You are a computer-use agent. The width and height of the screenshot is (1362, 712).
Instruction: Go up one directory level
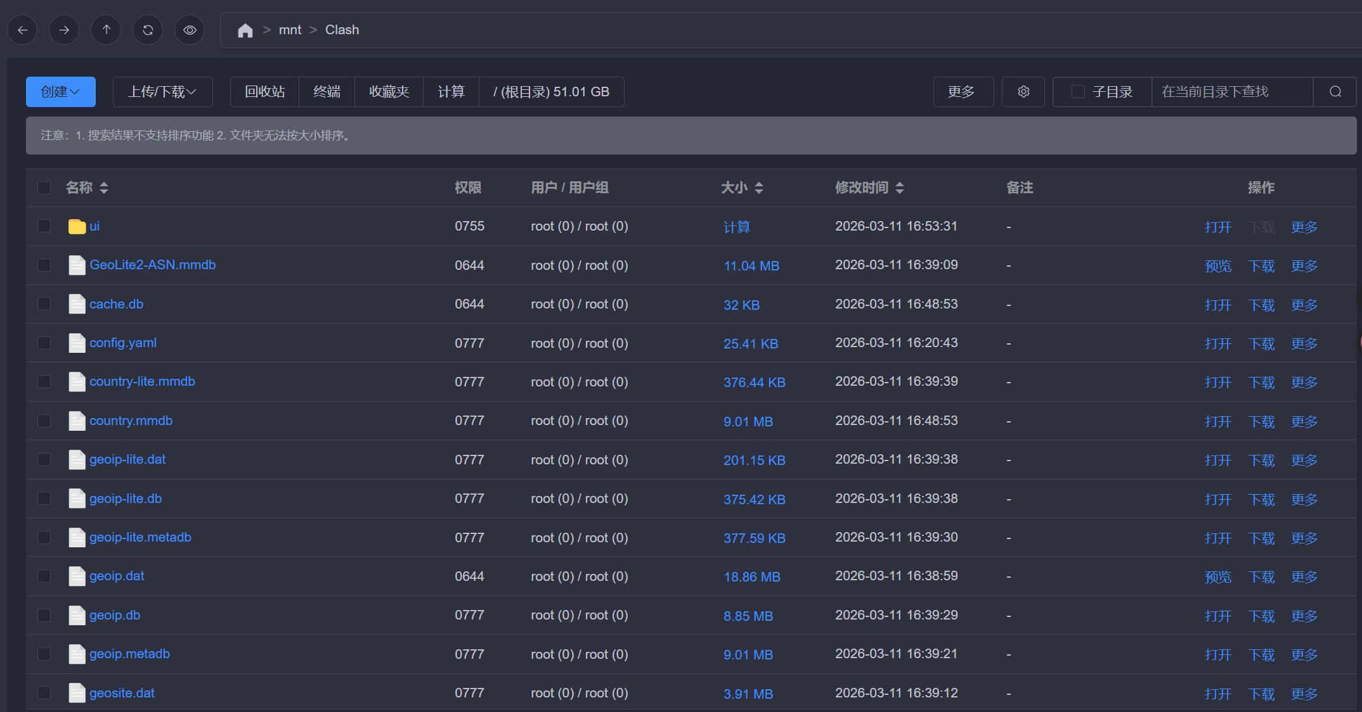(x=106, y=30)
